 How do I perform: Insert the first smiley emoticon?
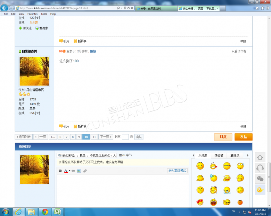point(200,166)
